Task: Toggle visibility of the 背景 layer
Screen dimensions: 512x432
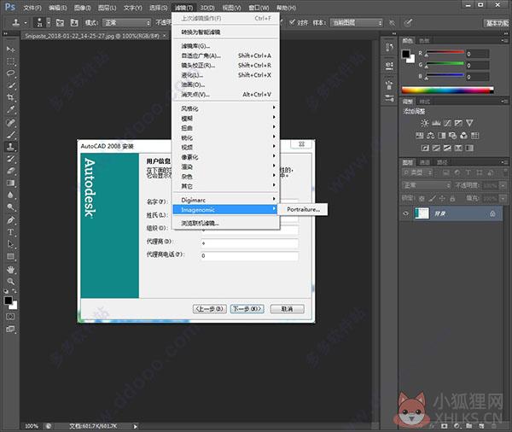Action: point(406,213)
